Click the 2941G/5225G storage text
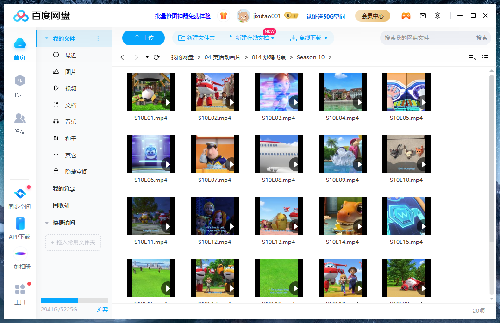500x323 pixels. click(x=59, y=310)
